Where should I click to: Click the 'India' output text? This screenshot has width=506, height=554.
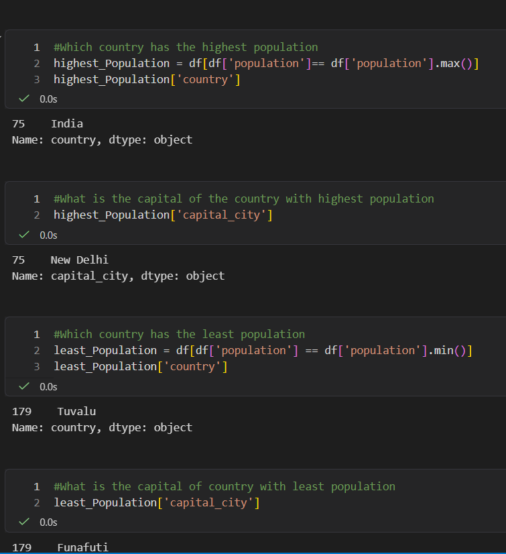67,123
